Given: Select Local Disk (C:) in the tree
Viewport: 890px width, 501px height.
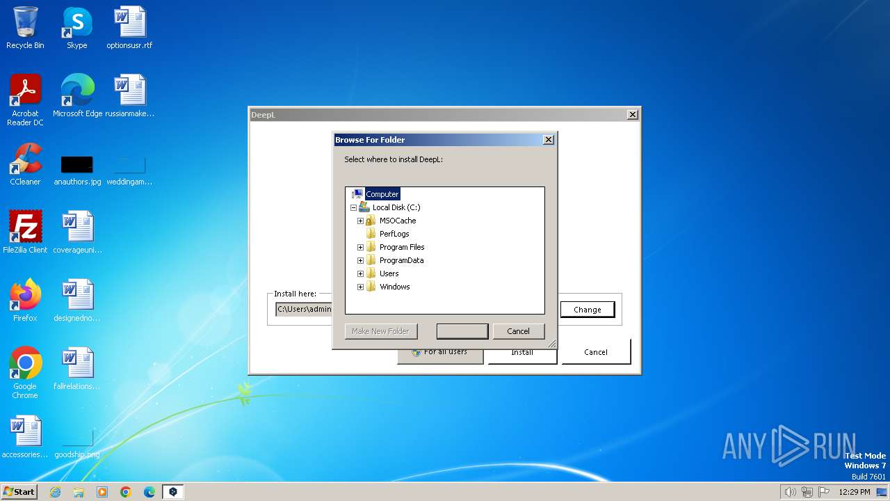Looking at the screenshot, I should [x=396, y=207].
